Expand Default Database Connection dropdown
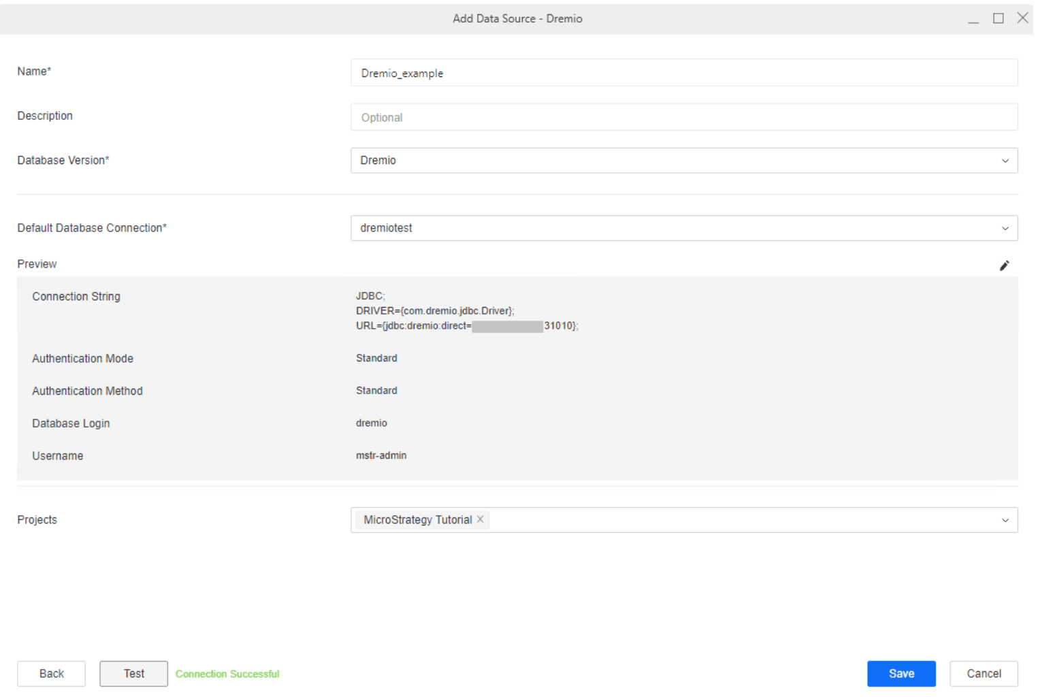 (x=684, y=228)
